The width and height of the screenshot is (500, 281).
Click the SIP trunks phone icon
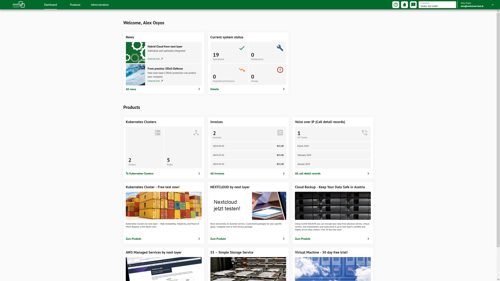pos(365,132)
